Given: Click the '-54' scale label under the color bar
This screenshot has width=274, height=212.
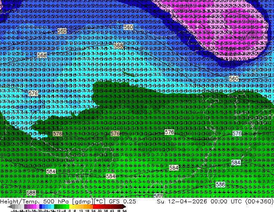Looking at the screenshot, I should click(x=14, y=211).
